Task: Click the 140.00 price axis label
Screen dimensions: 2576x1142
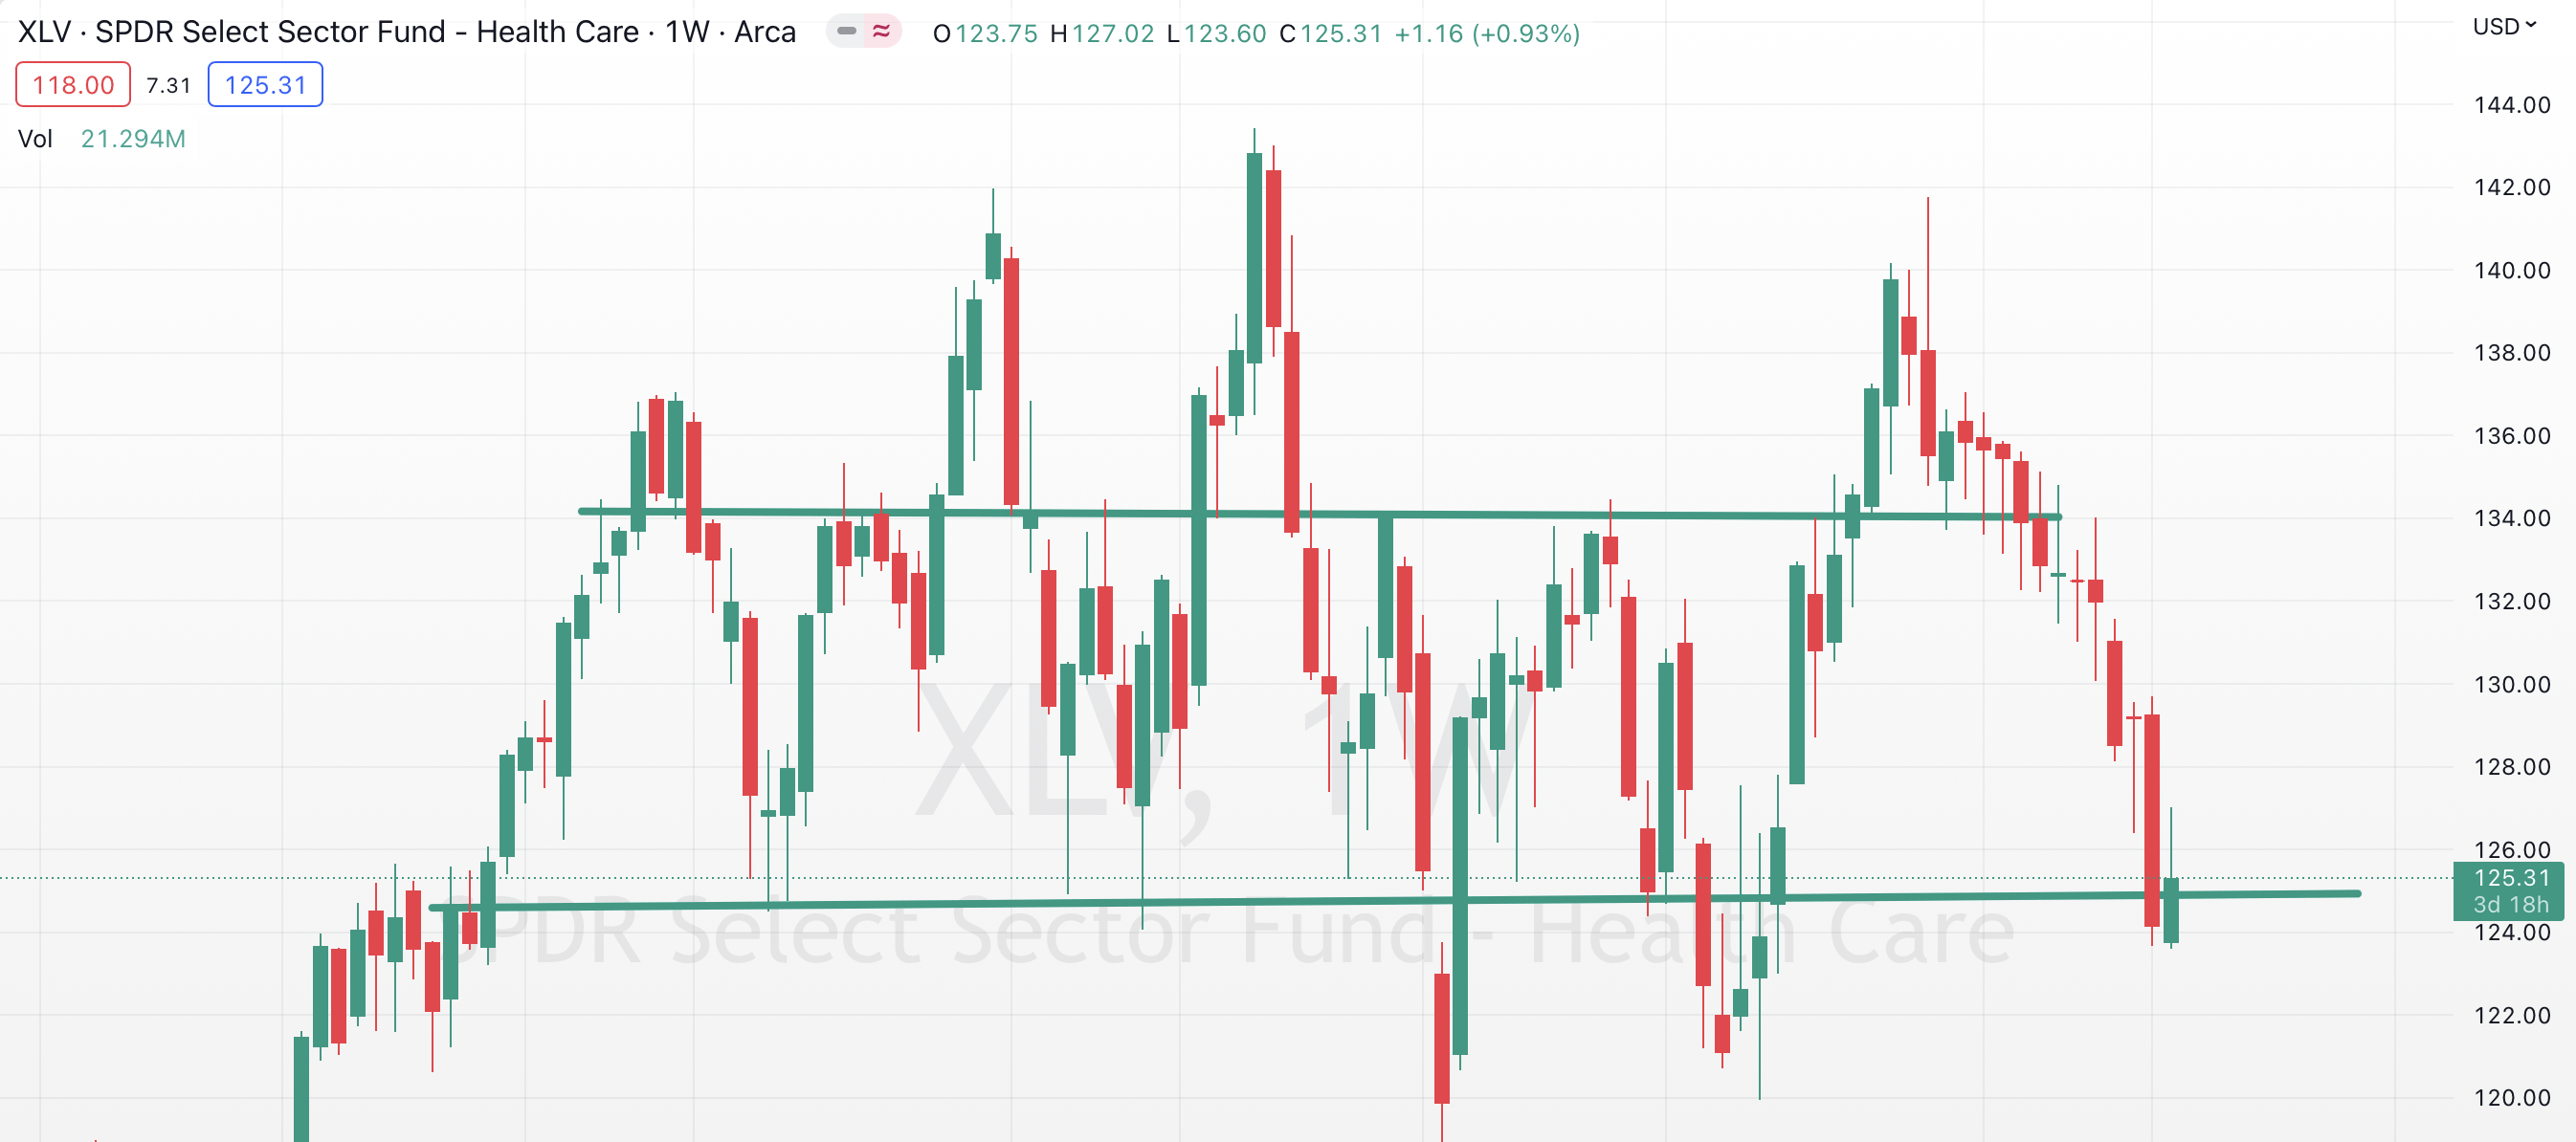Action: [x=2512, y=270]
